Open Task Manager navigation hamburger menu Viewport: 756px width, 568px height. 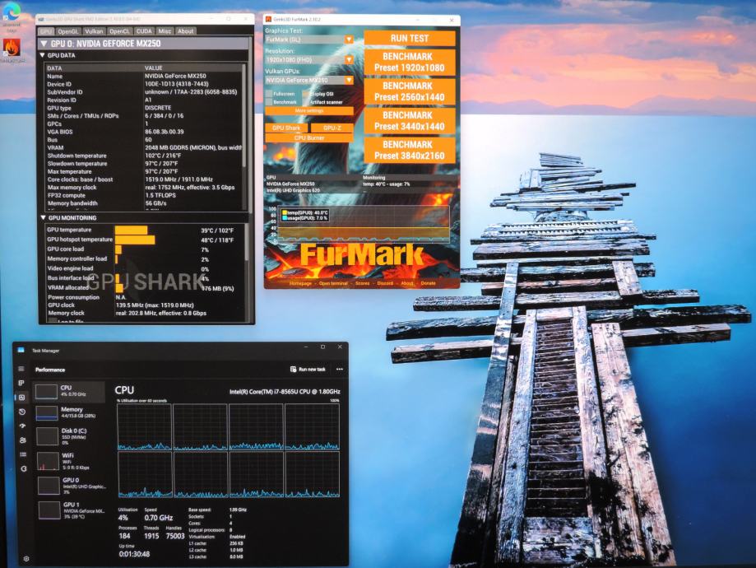click(x=21, y=369)
